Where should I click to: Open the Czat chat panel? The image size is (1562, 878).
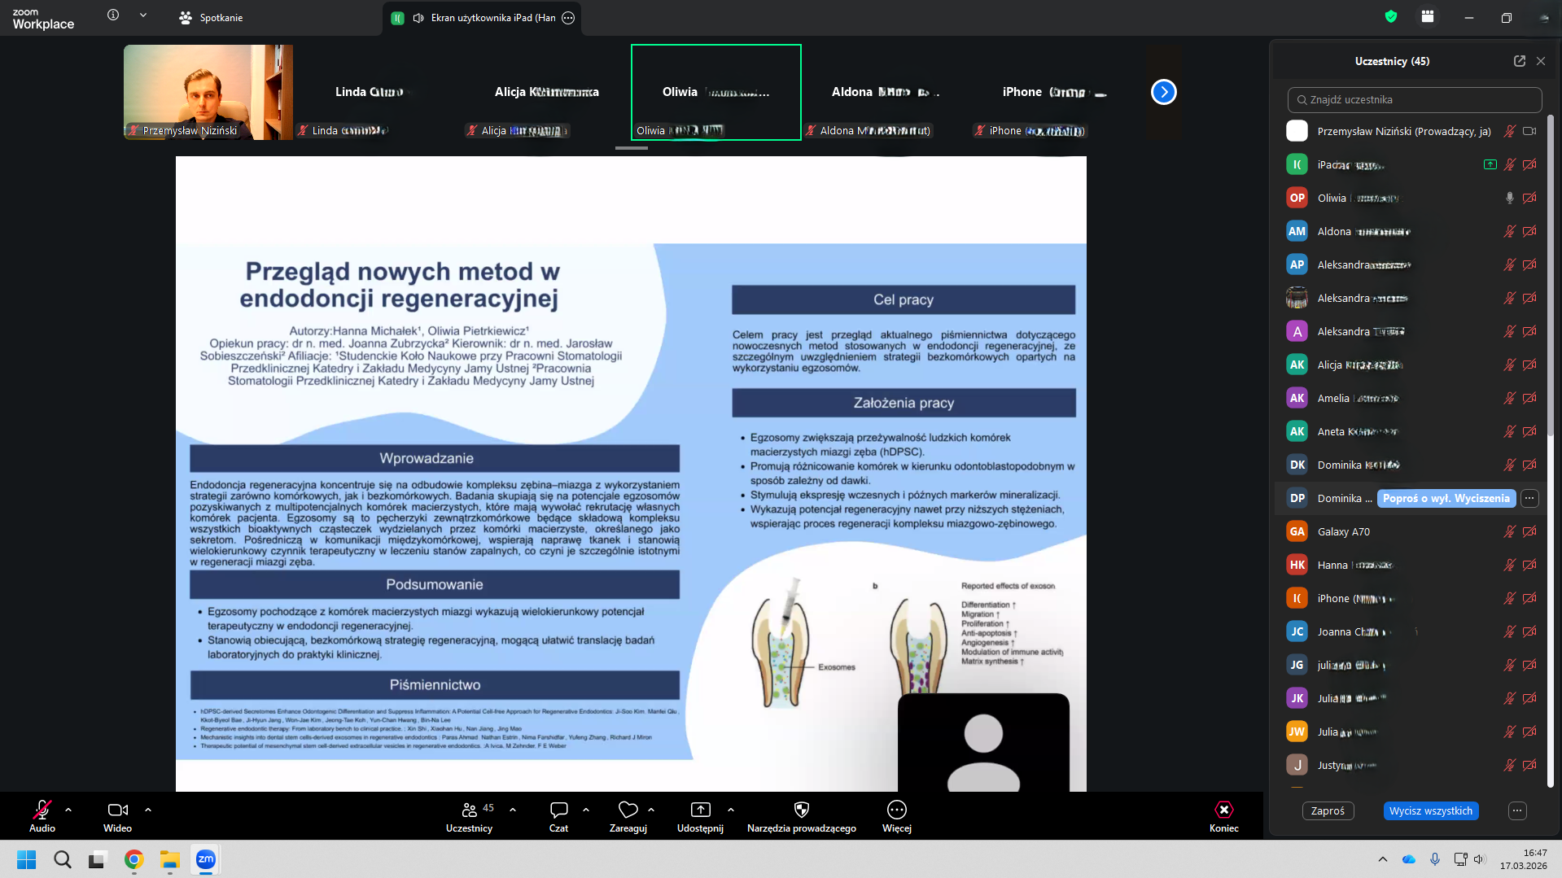pos(558,816)
